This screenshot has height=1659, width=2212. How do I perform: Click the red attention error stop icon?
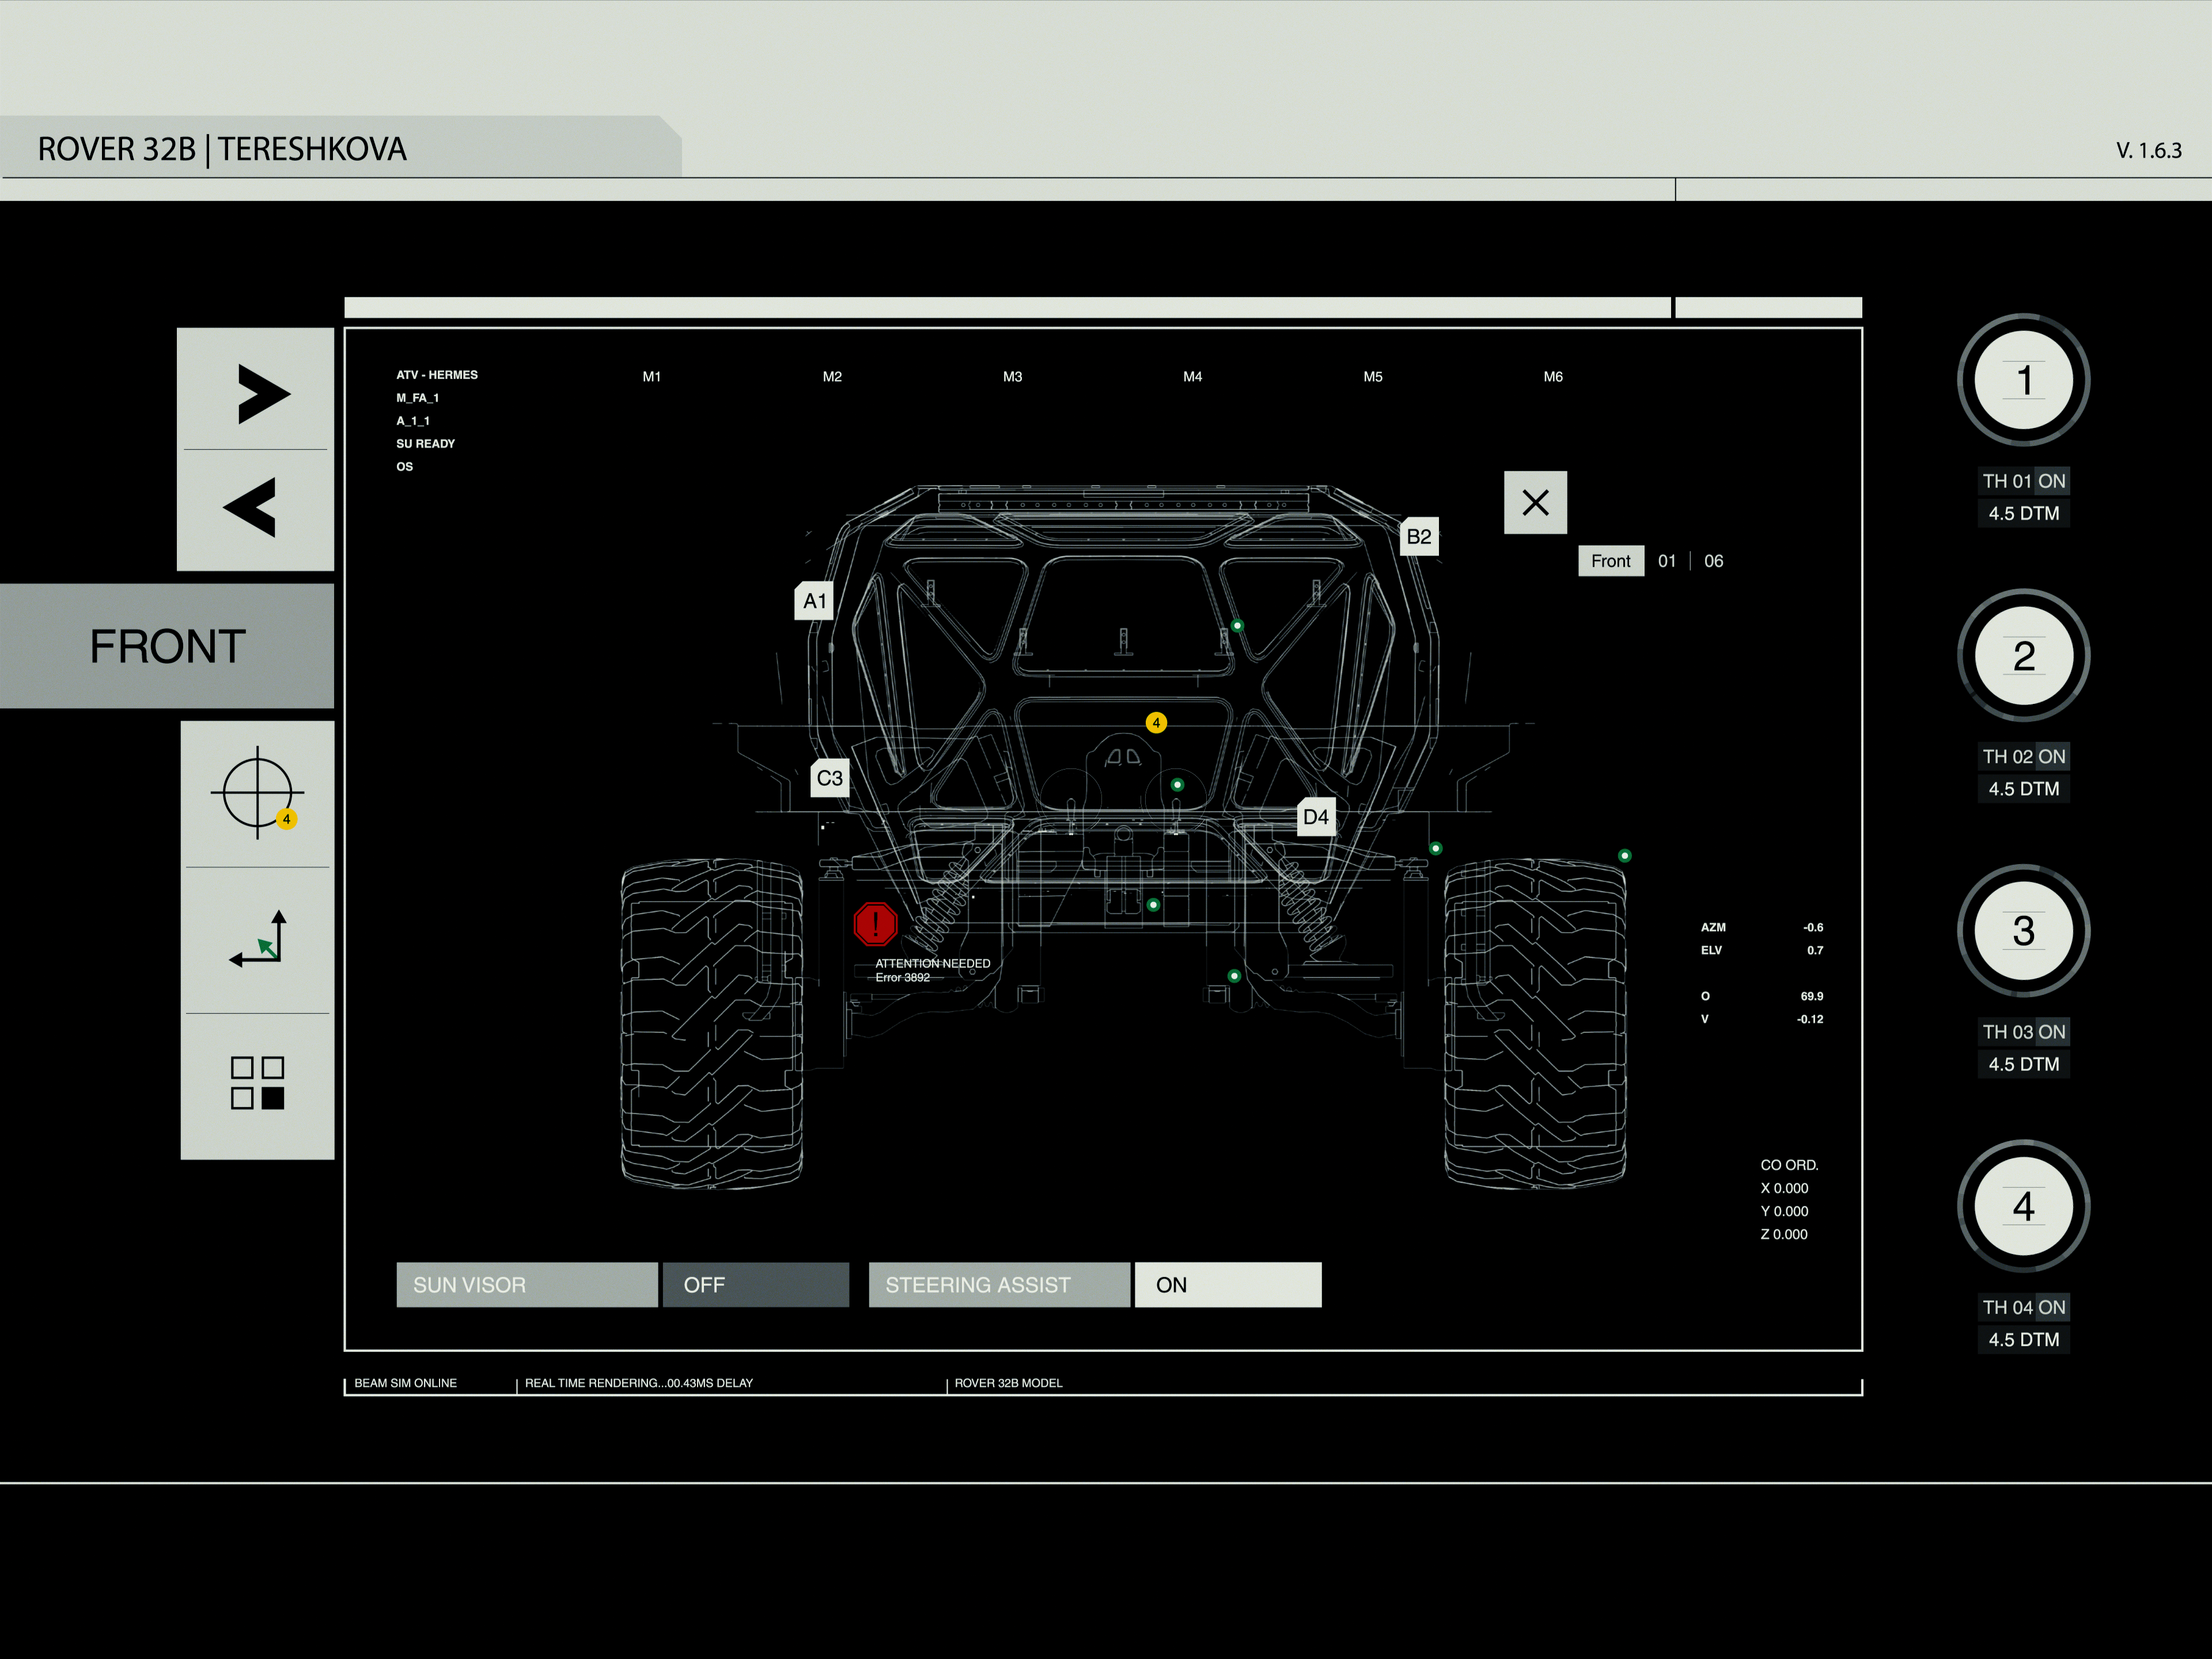tap(875, 923)
